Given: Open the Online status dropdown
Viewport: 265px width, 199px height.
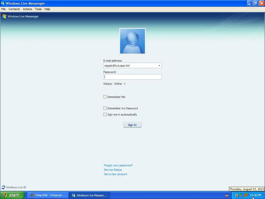Looking at the screenshot, I should coord(120,84).
